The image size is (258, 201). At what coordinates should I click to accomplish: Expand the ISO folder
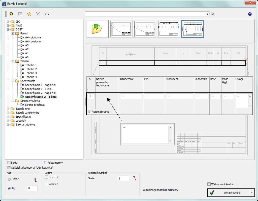pyautogui.click(x=8, y=22)
